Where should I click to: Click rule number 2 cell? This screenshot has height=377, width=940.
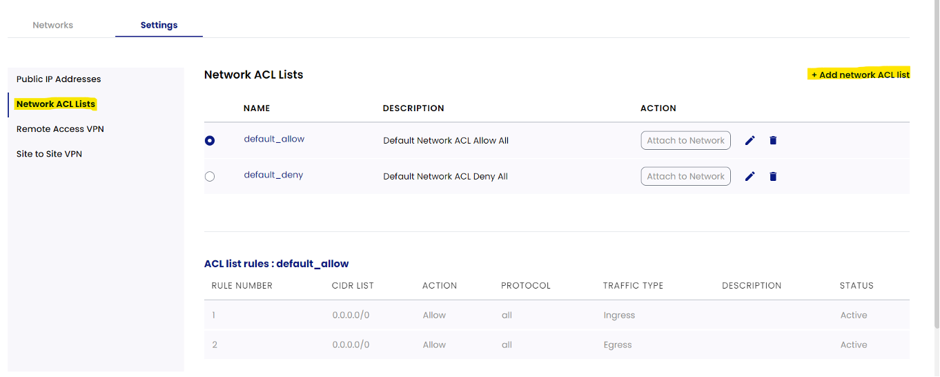point(215,345)
